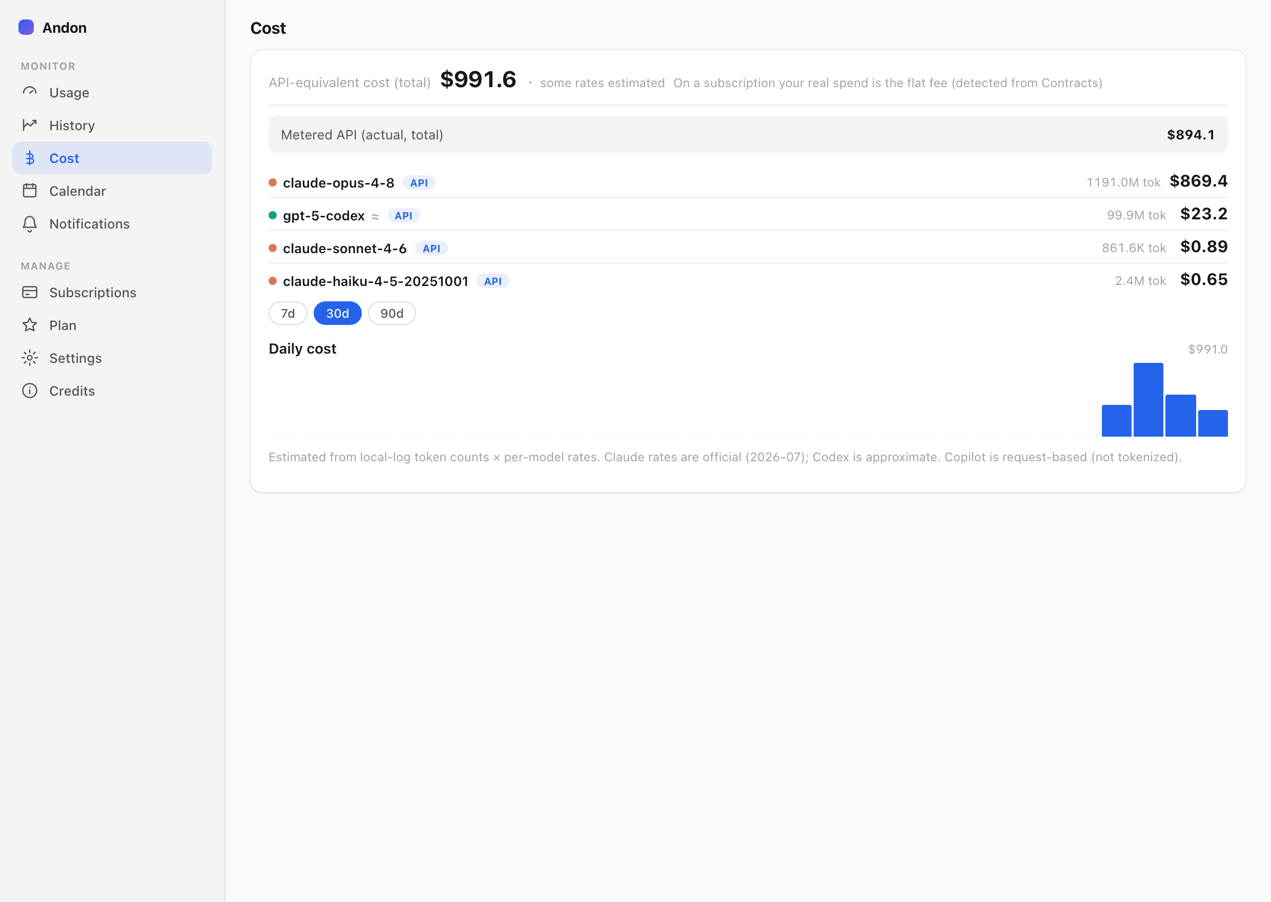Click the History trend-line icon
1271x902 pixels.
(x=30, y=125)
